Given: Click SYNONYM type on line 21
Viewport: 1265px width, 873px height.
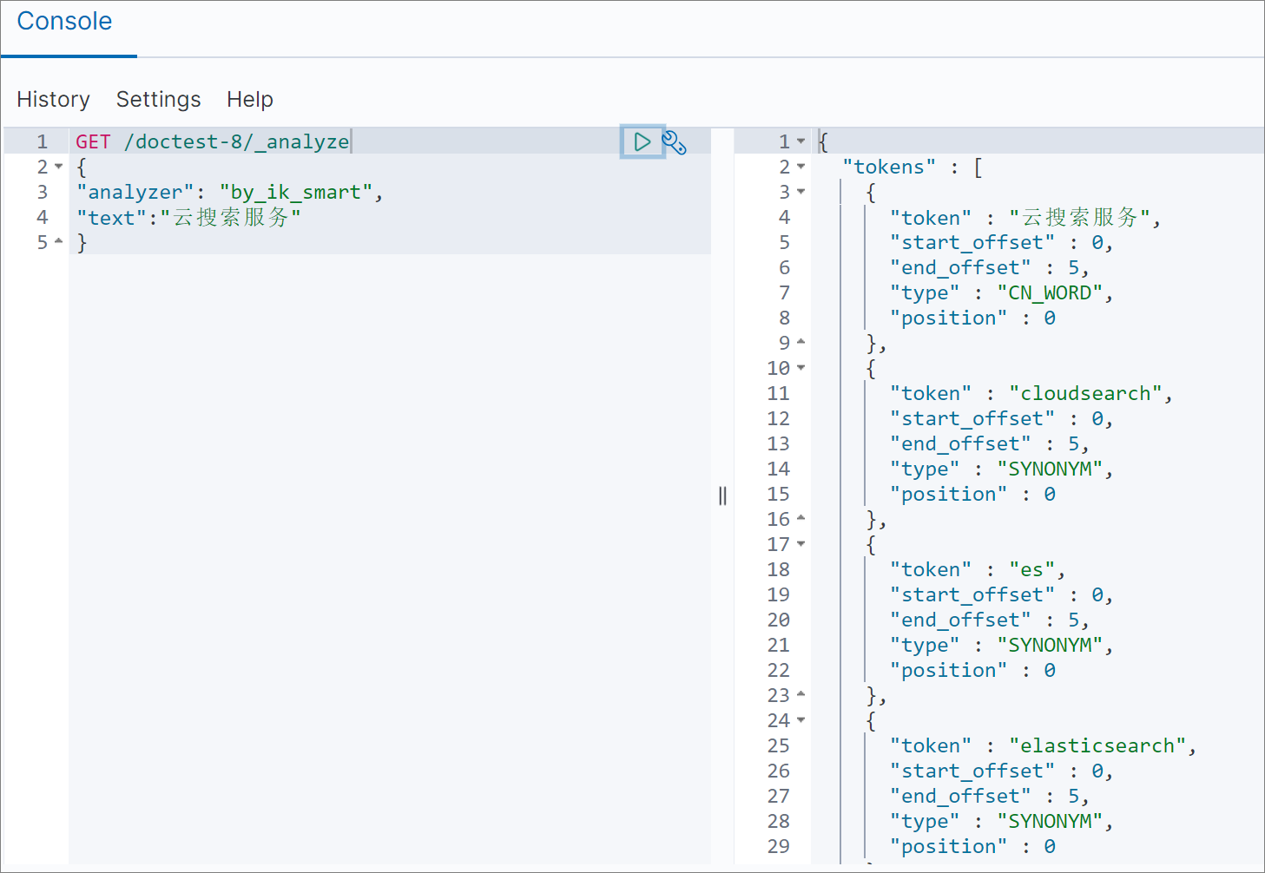Looking at the screenshot, I should (x=1050, y=645).
